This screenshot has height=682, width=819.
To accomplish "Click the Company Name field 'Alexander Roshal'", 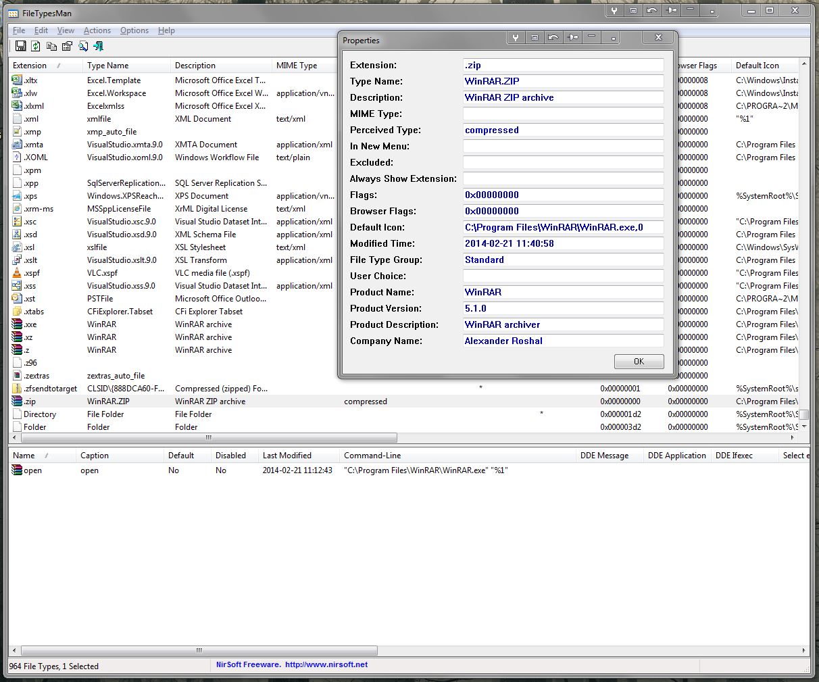I will click(x=563, y=341).
